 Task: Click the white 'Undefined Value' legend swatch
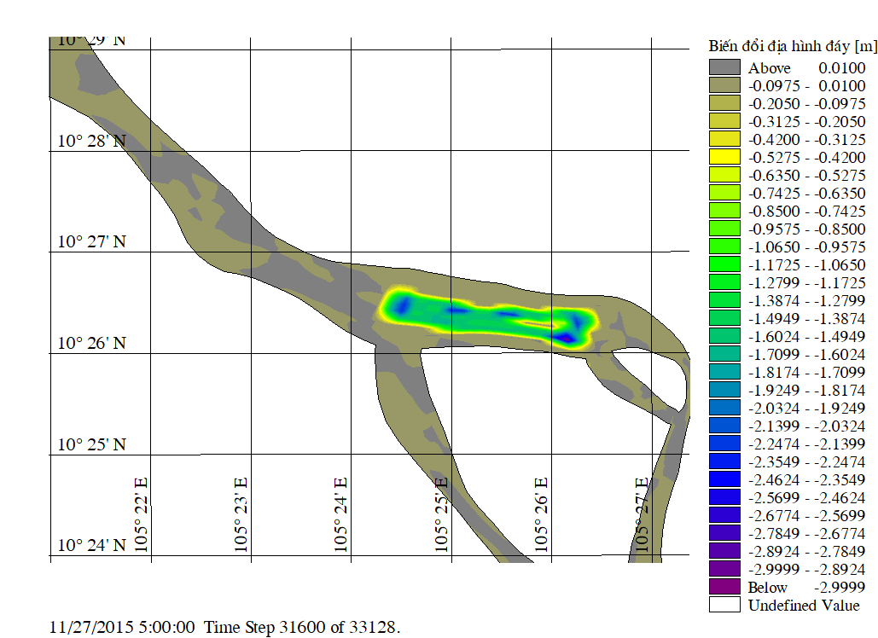tap(724, 605)
